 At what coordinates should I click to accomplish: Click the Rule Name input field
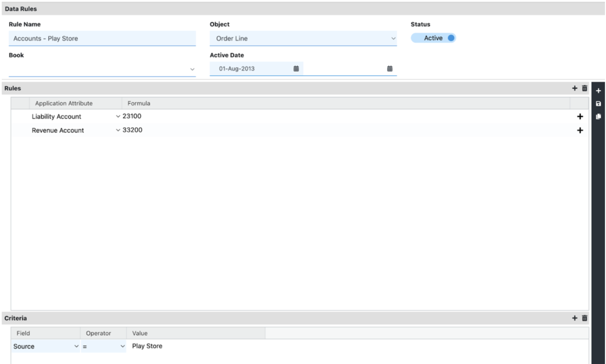click(x=102, y=38)
